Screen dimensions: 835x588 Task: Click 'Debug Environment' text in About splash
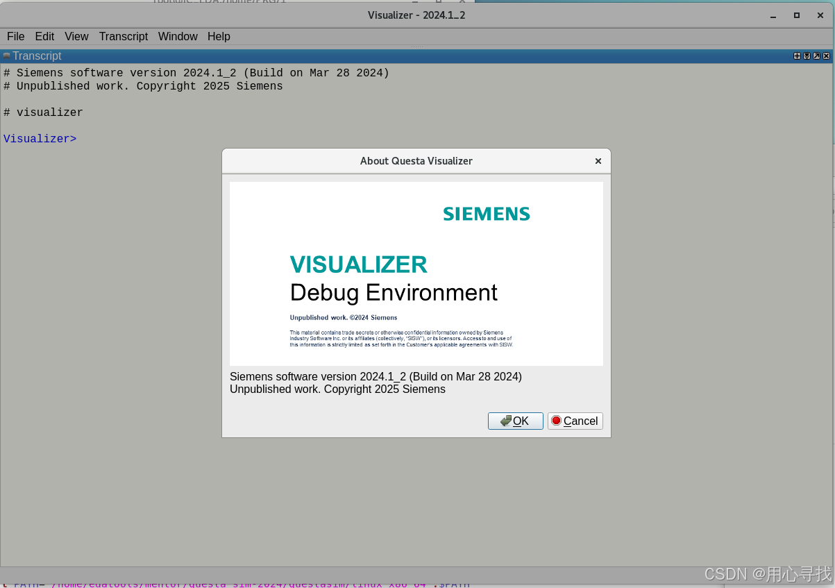click(x=394, y=292)
